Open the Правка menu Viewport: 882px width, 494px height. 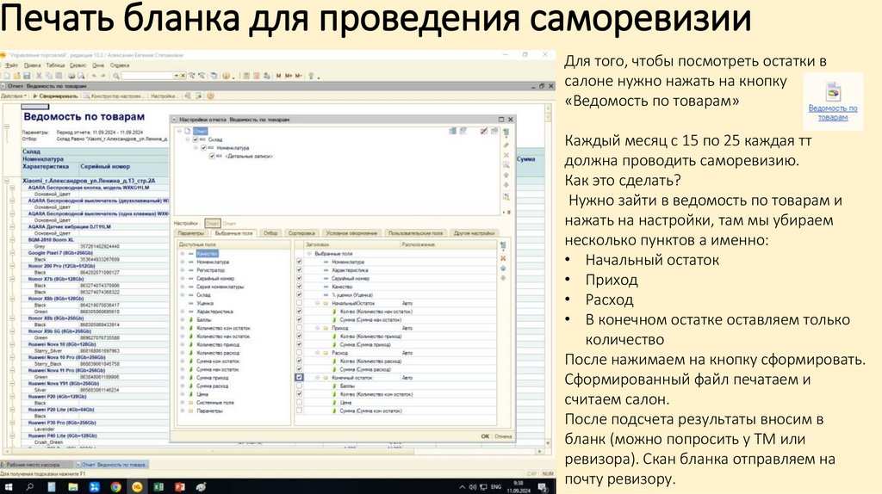click(x=32, y=65)
